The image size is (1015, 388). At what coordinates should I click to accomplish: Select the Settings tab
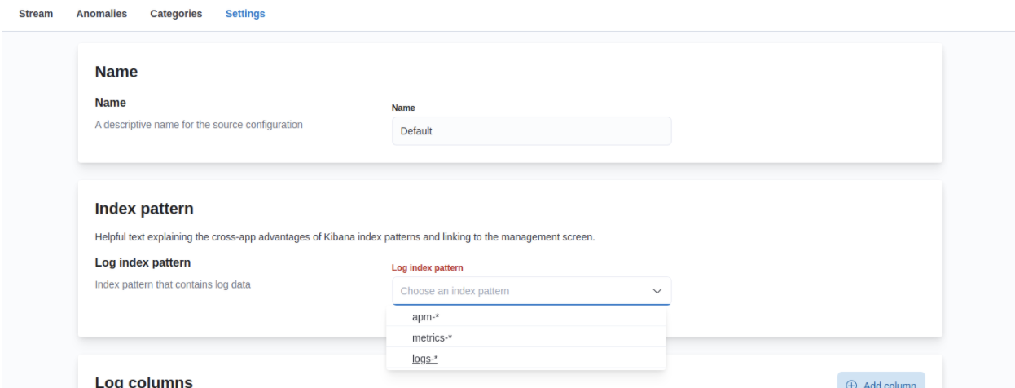pos(244,14)
